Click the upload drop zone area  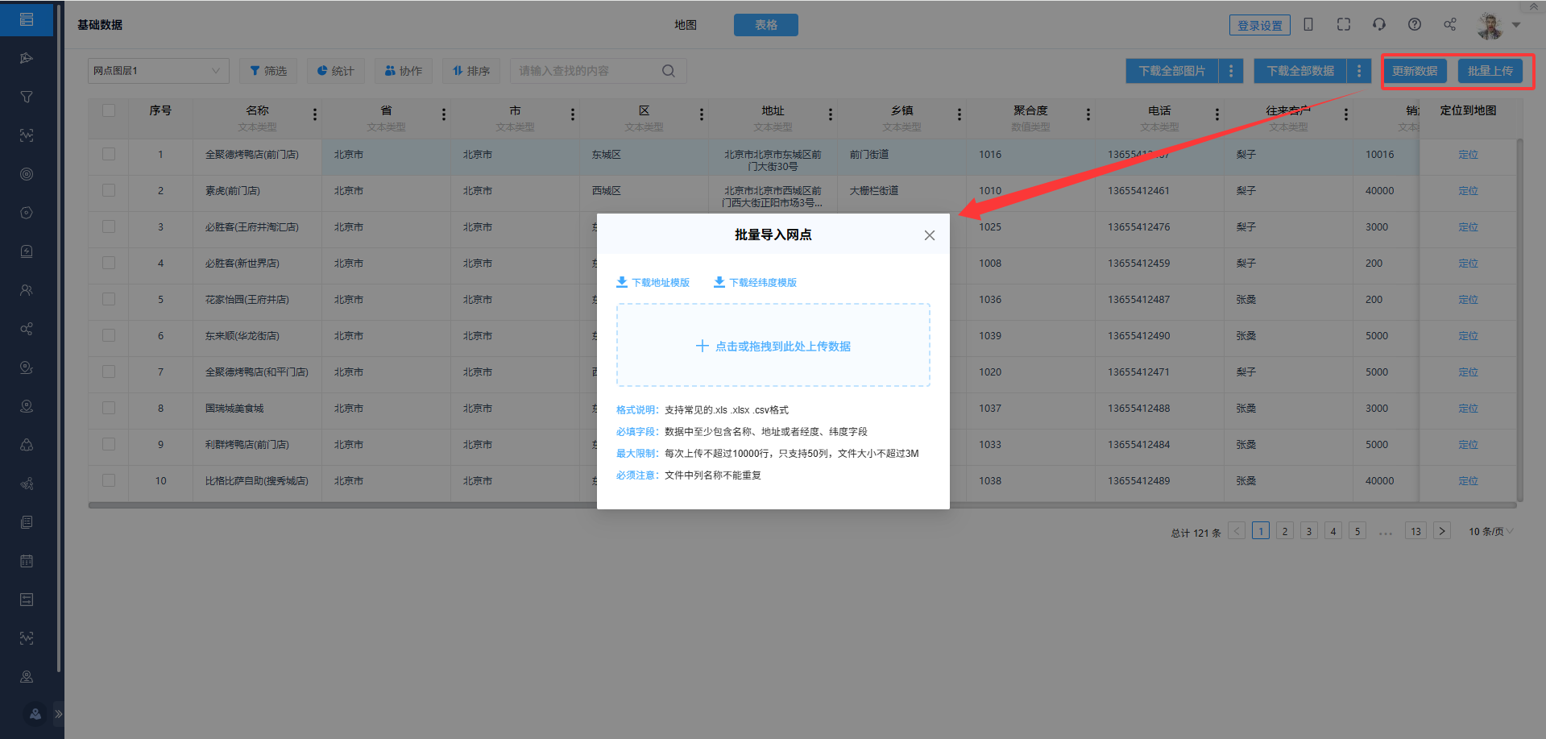pyautogui.click(x=773, y=346)
